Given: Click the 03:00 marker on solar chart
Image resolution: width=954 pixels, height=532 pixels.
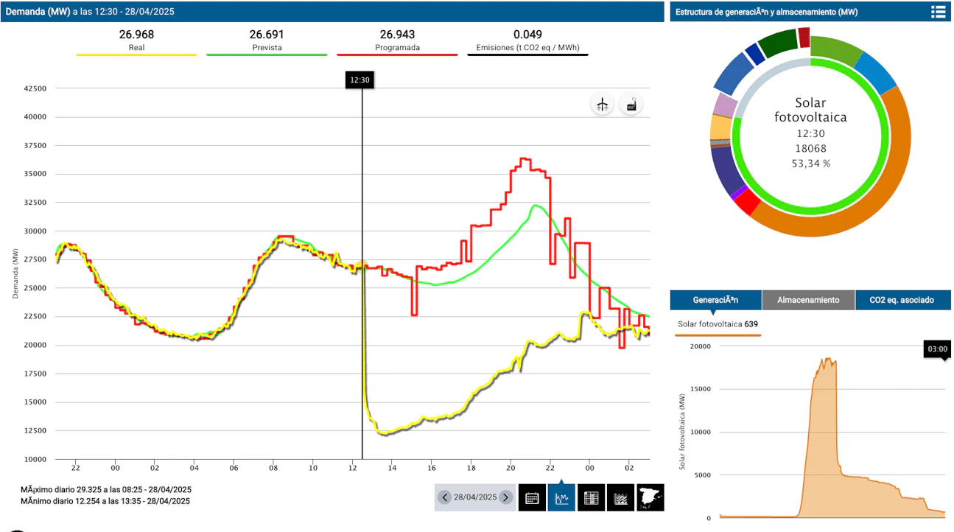Looking at the screenshot, I should click(937, 349).
